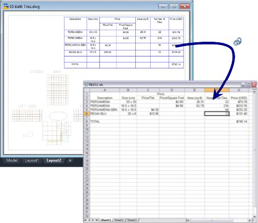Select the highlighted column F header
Screen dimensions: 258x223
[x=217, y=90]
